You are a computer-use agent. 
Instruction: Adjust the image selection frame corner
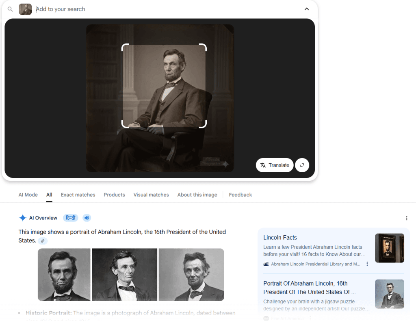pyautogui.click(x=125, y=48)
